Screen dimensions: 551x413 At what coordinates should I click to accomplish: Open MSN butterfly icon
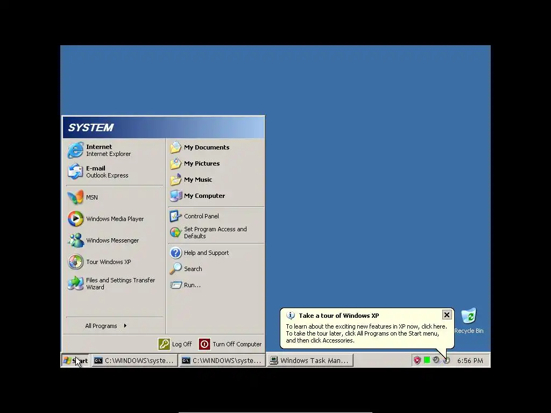pyautogui.click(x=75, y=197)
